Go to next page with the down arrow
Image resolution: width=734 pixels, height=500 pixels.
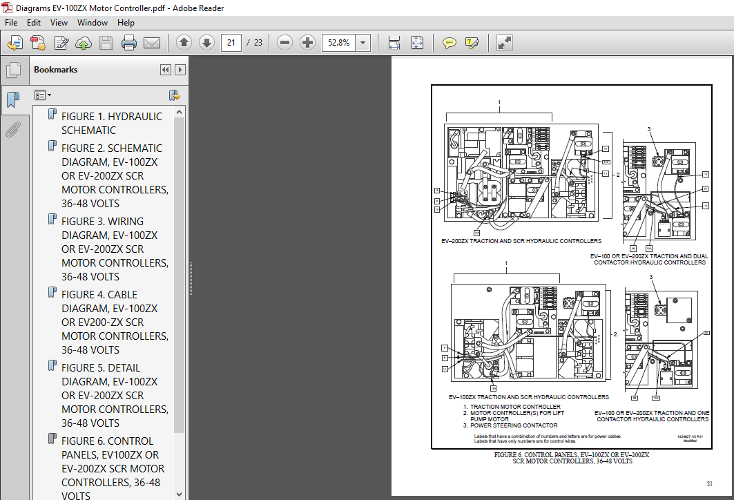(206, 43)
